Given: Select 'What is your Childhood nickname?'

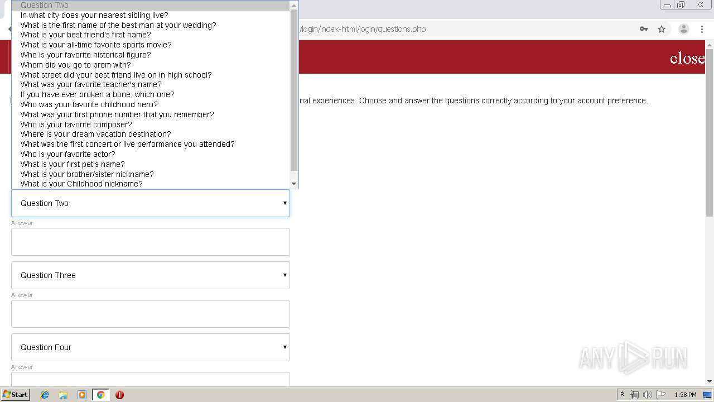Looking at the screenshot, I should 151,184.
